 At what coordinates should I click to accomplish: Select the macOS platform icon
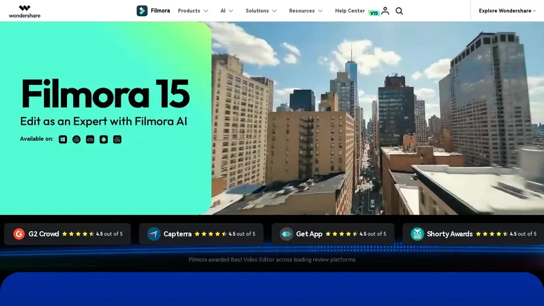click(x=76, y=139)
